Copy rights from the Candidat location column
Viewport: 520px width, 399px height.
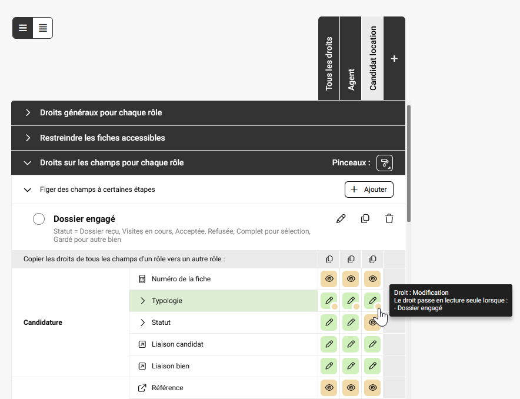tap(373, 259)
